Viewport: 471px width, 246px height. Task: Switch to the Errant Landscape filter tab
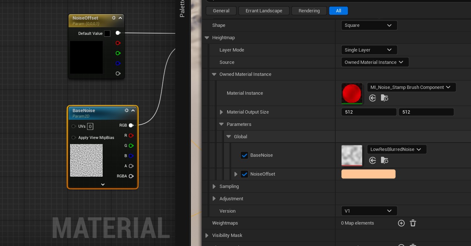[264, 11]
